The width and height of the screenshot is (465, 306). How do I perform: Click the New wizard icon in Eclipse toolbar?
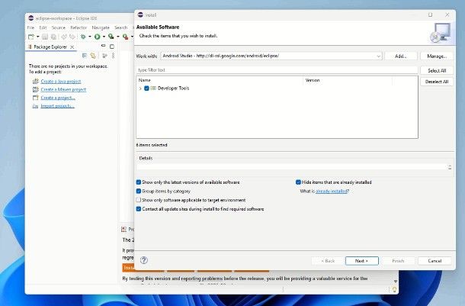click(x=30, y=37)
